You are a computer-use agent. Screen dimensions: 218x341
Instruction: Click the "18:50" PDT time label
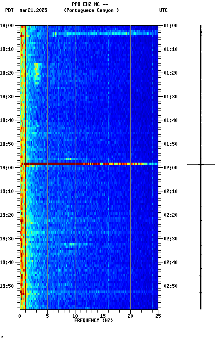pos(7,144)
